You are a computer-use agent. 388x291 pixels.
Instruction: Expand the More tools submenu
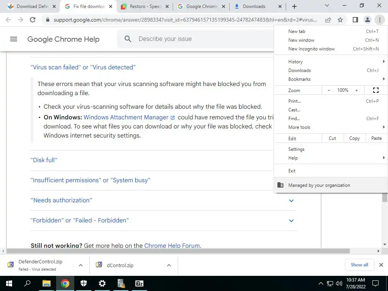click(x=331, y=127)
